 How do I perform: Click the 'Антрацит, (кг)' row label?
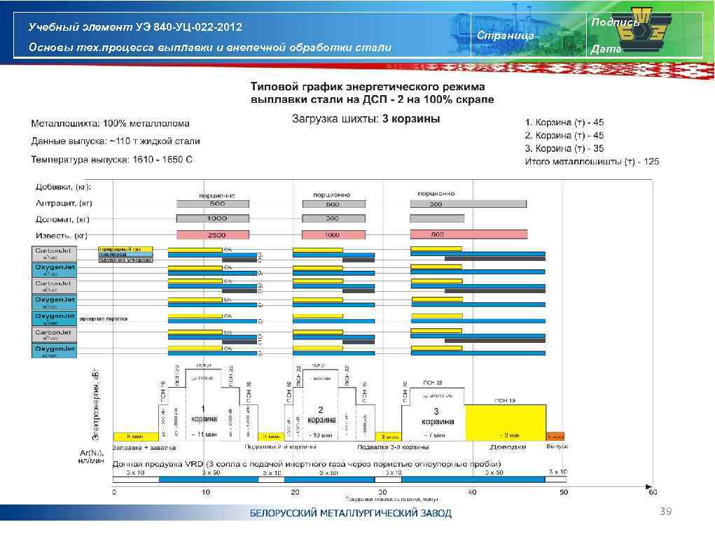[x=64, y=204]
